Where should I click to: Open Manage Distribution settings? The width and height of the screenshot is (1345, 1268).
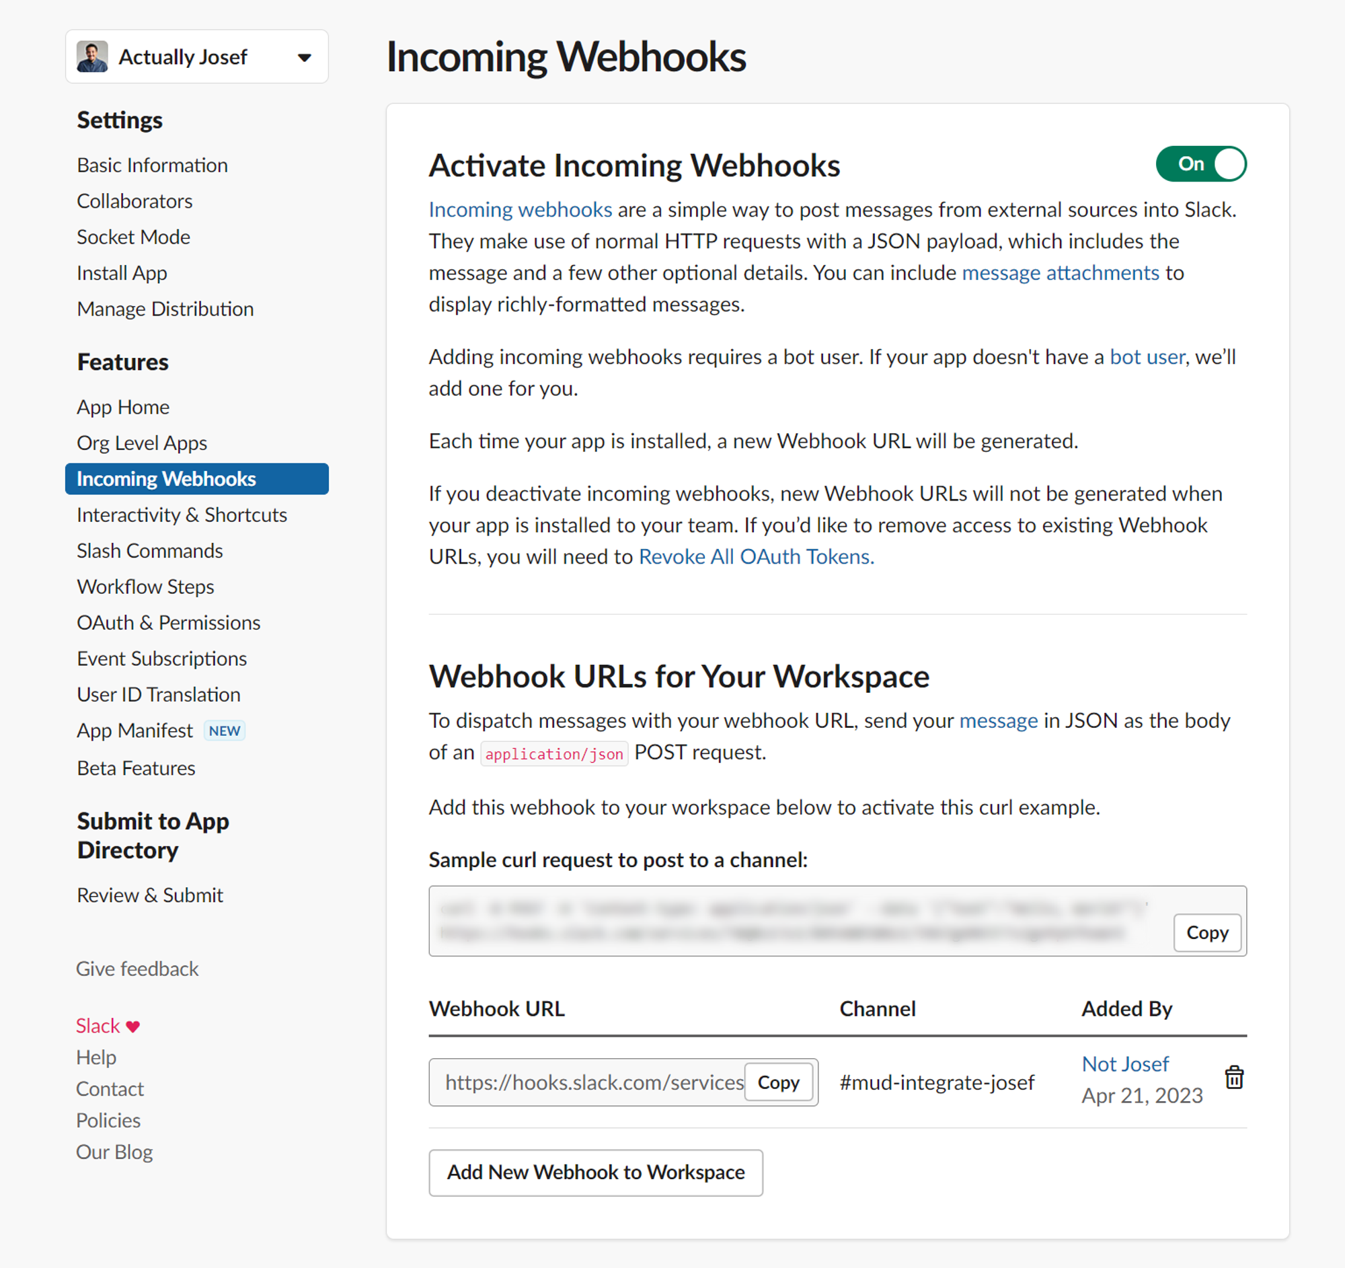click(x=165, y=309)
